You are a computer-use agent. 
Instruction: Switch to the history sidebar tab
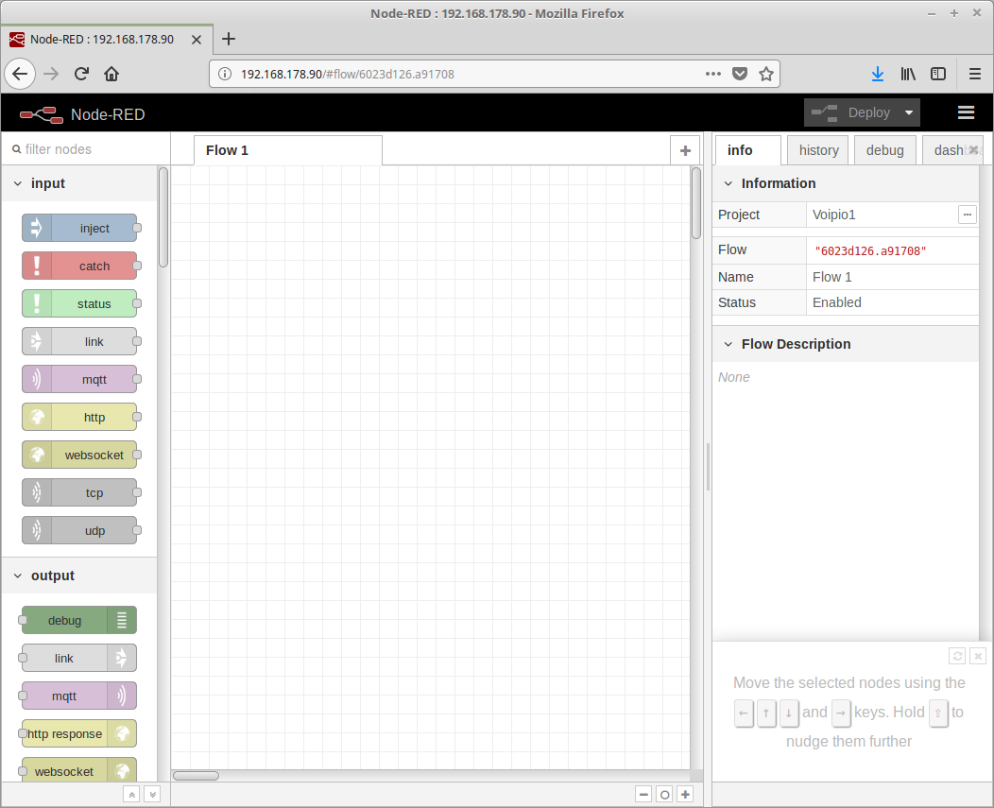(818, 150)
